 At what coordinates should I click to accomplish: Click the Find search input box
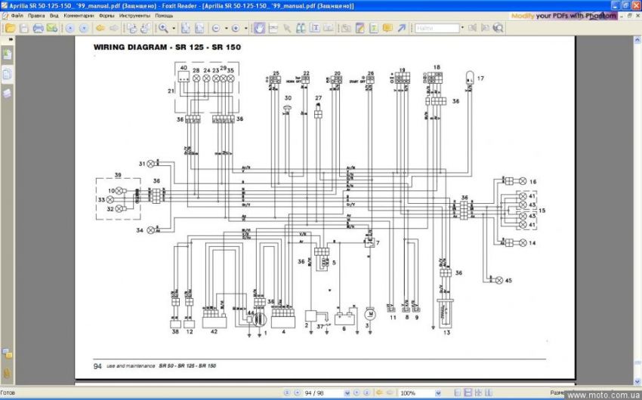[x=437, y=28]
